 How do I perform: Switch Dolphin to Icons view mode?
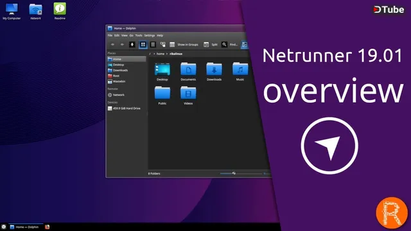tap(143, 44)
